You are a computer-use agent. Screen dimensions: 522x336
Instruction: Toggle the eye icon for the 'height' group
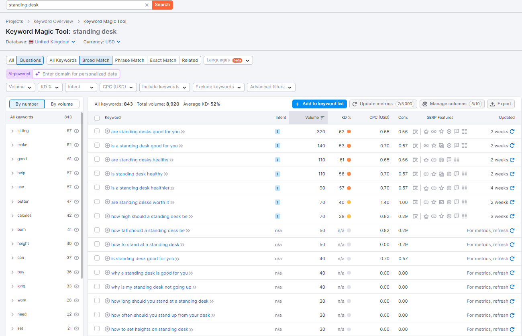tap(76, 244)
